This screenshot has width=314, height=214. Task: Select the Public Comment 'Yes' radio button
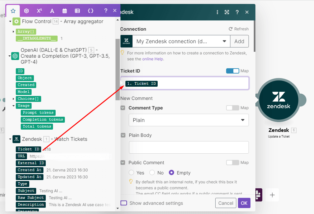[x=132, y=172]
